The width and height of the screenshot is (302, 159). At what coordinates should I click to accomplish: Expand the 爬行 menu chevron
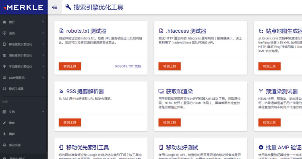pos(43,22)
